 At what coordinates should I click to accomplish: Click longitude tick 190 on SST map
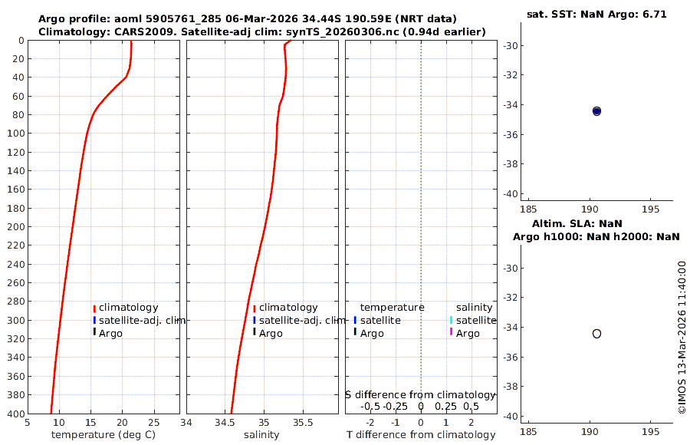pyautogui.click(x=590, y=209)
